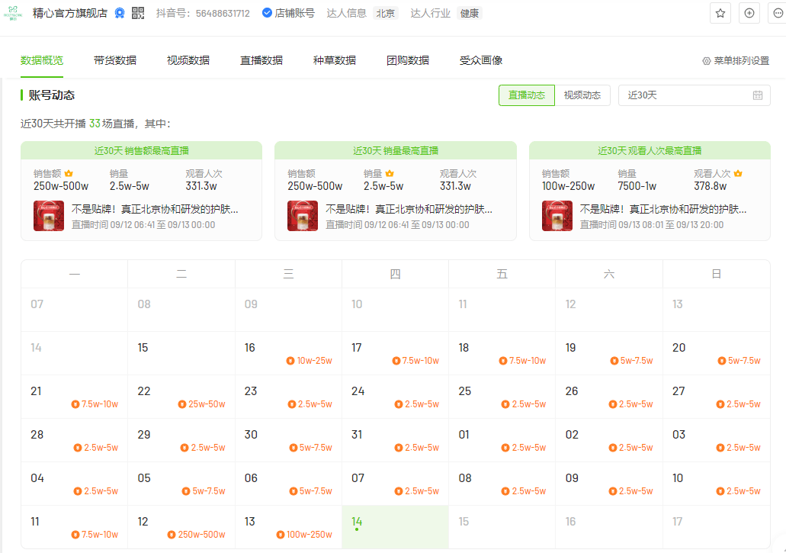The height and width of the screenshot is (553, 786).
Task: Click the circled plus add icon
Action: point(749,13)
